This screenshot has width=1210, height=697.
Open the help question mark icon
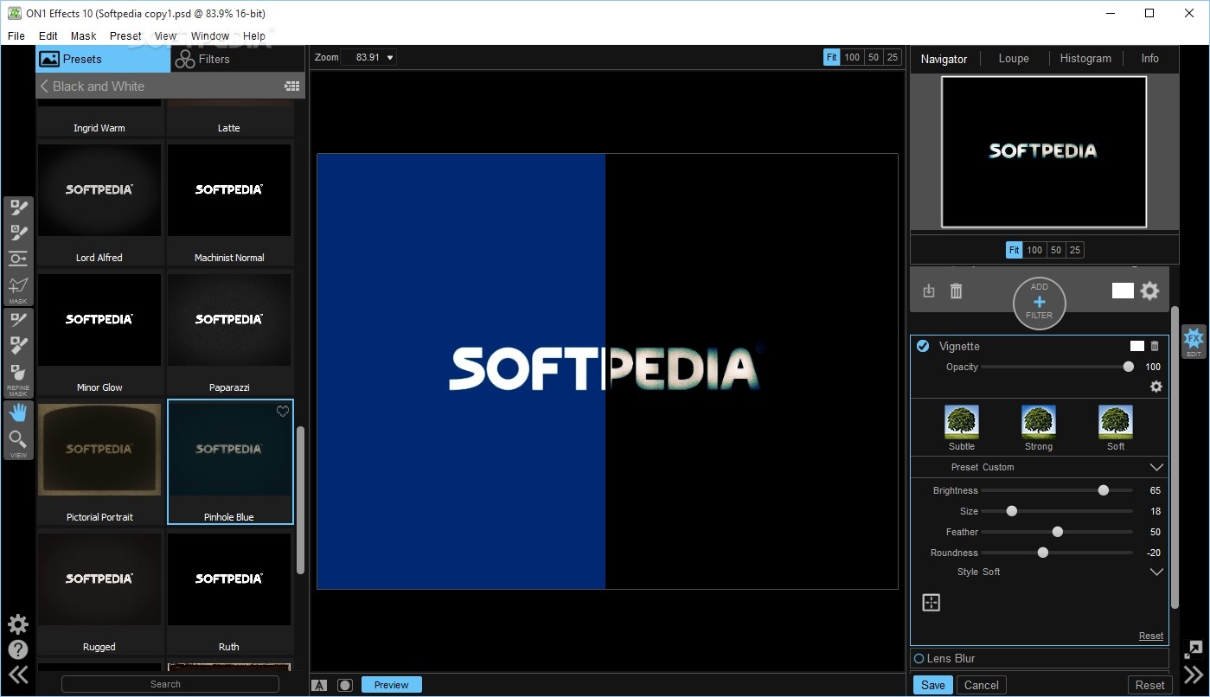[x=18, y=649]
